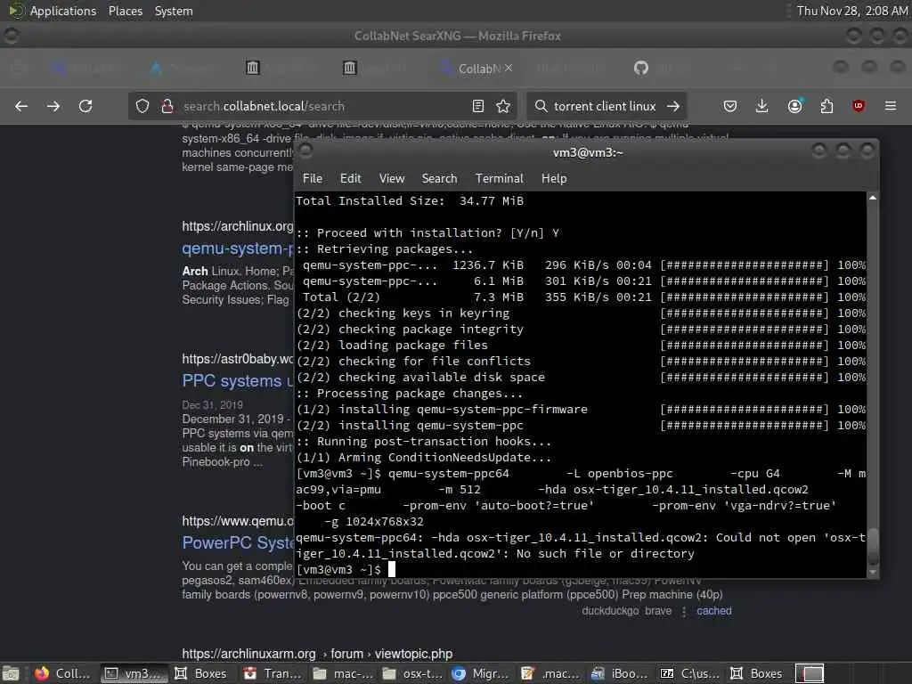912x684 pixels.
Task: Click the clock 'Thu Nov 28, 2:08 AM'
Action: click(852, 11)
